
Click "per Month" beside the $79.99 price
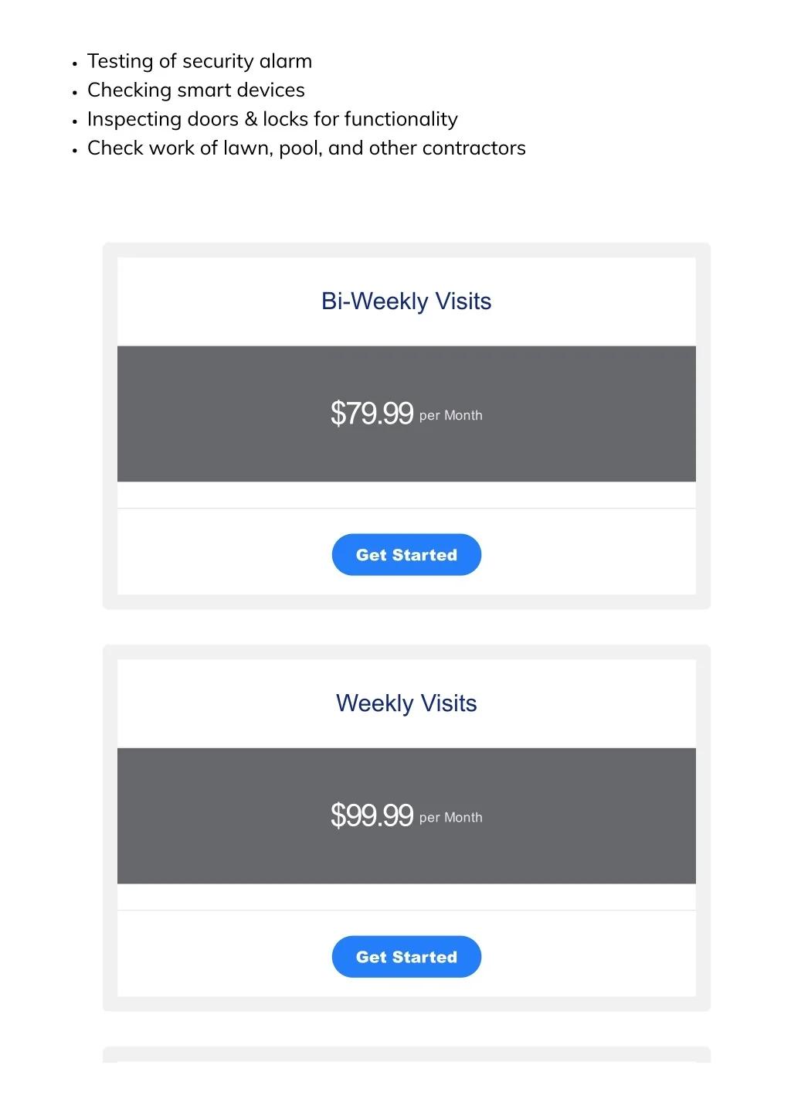(x=451, y=416)
